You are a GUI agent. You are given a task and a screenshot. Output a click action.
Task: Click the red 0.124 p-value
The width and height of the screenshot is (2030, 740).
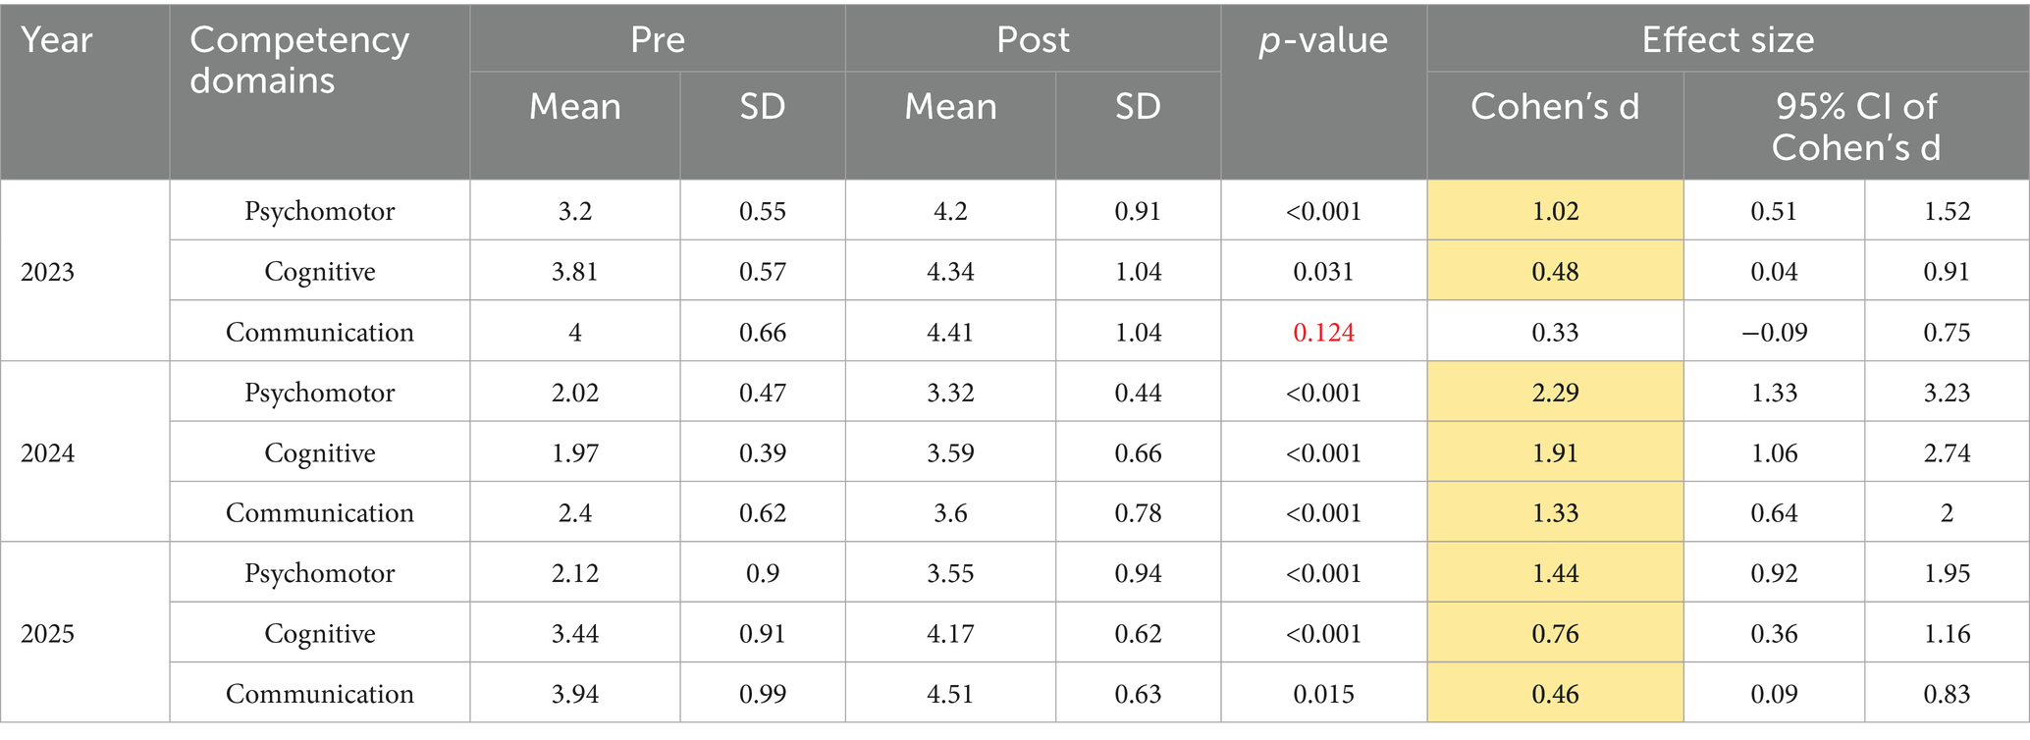tap(1323, 333)
